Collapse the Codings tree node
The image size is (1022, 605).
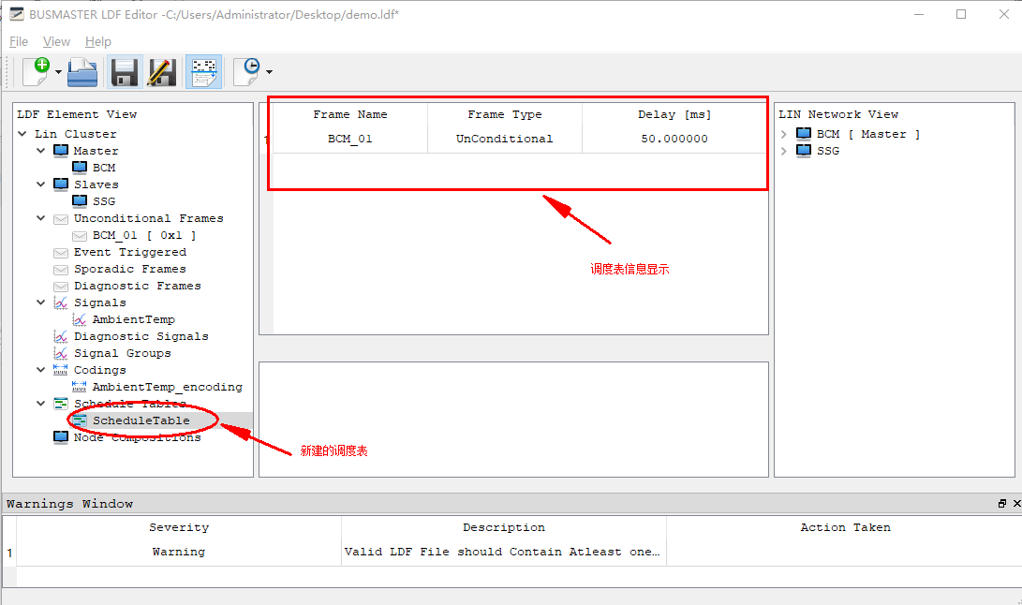pos(41,370)
